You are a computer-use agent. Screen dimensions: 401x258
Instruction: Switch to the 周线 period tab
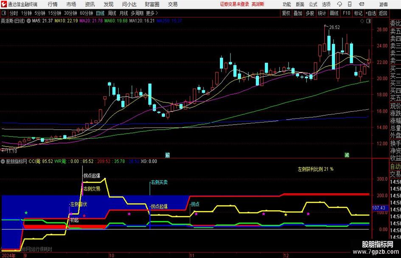point(112,13)
